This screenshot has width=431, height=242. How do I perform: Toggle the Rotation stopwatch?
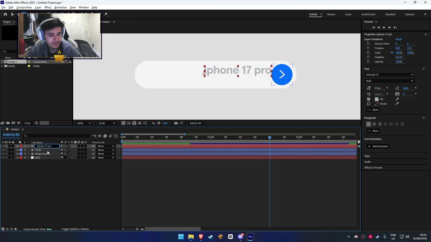pos(368,57)
